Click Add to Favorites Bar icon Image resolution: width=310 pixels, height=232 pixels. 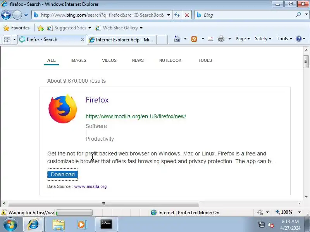[41, 28]
